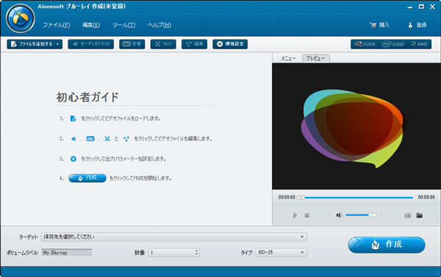Expand the add file dropdown arrow
441x277 pixels.
(57, 44)
